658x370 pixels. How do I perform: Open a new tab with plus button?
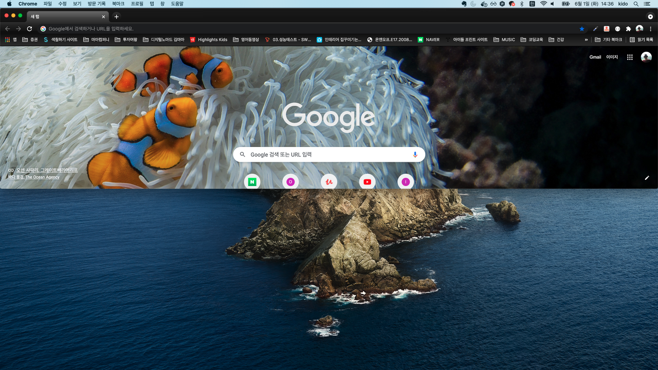pyautogui.click(x=116, y=16)
